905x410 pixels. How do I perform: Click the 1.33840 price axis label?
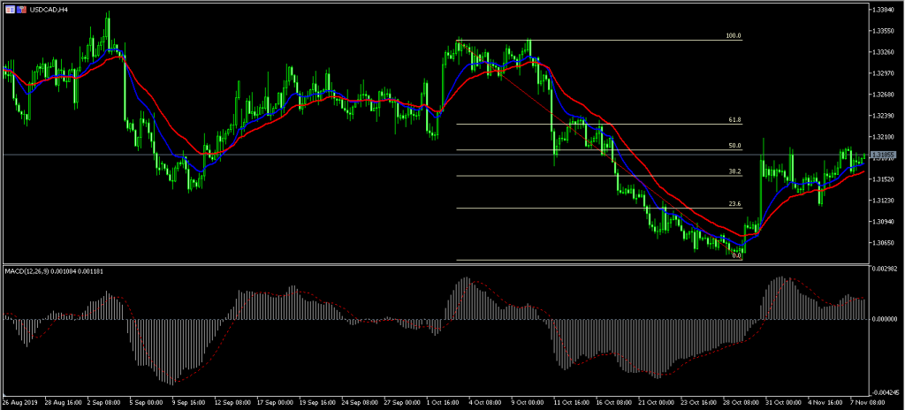(884, 10)
